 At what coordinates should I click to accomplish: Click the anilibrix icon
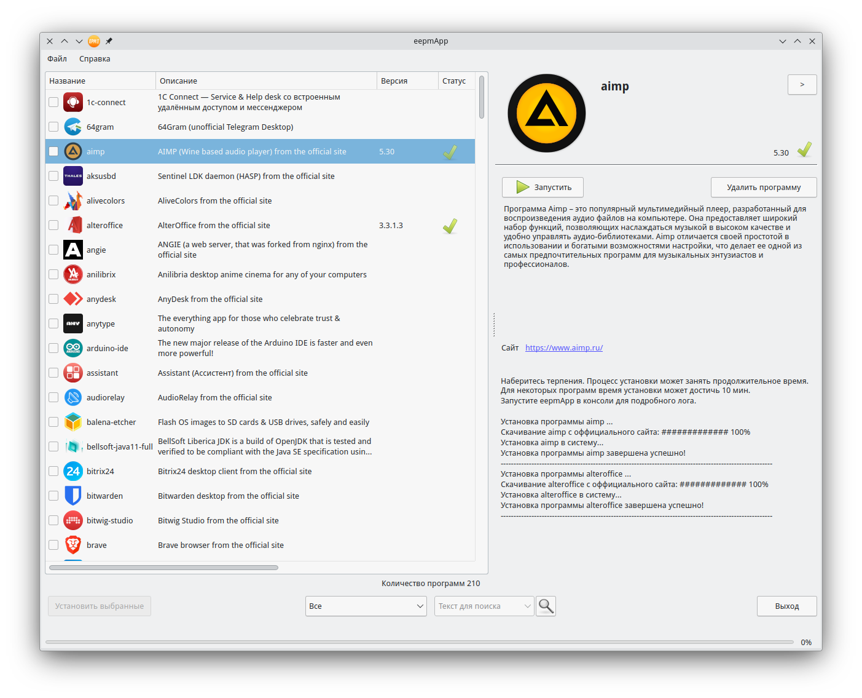(73, 274)
